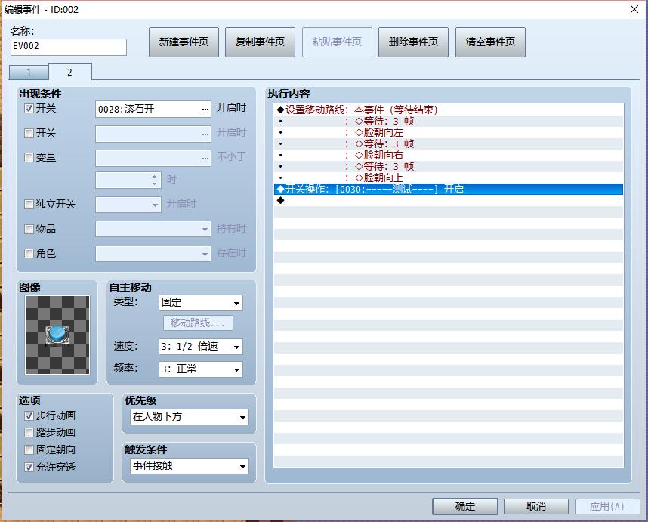This screenshot has width=648, height=522.
Task: Open the 优先级 dropdown showing 在人物下方
Action: 190,417
